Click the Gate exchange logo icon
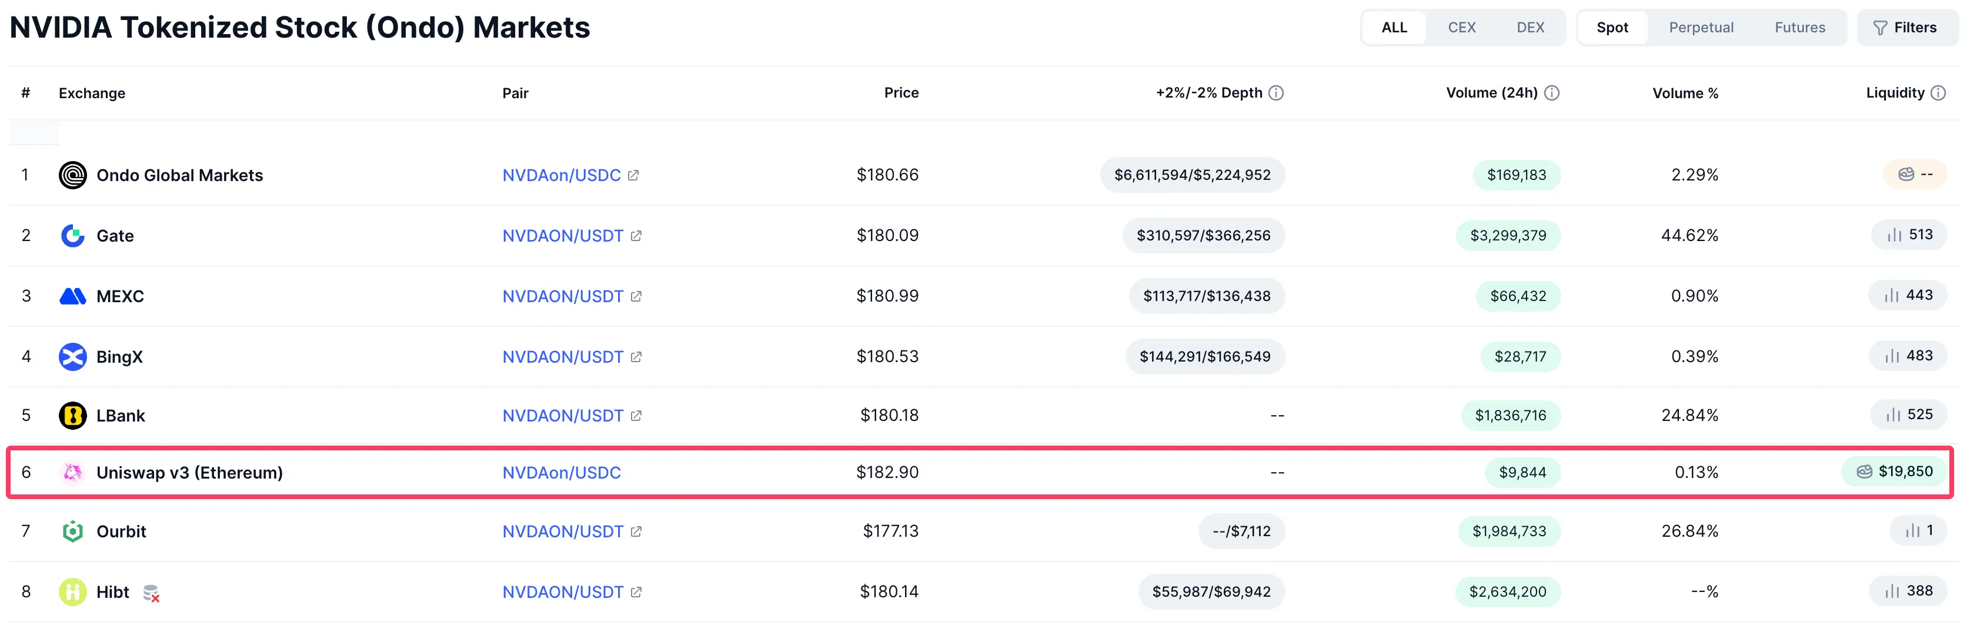Viewport: 1977px width, 642px height. point(72,236)
